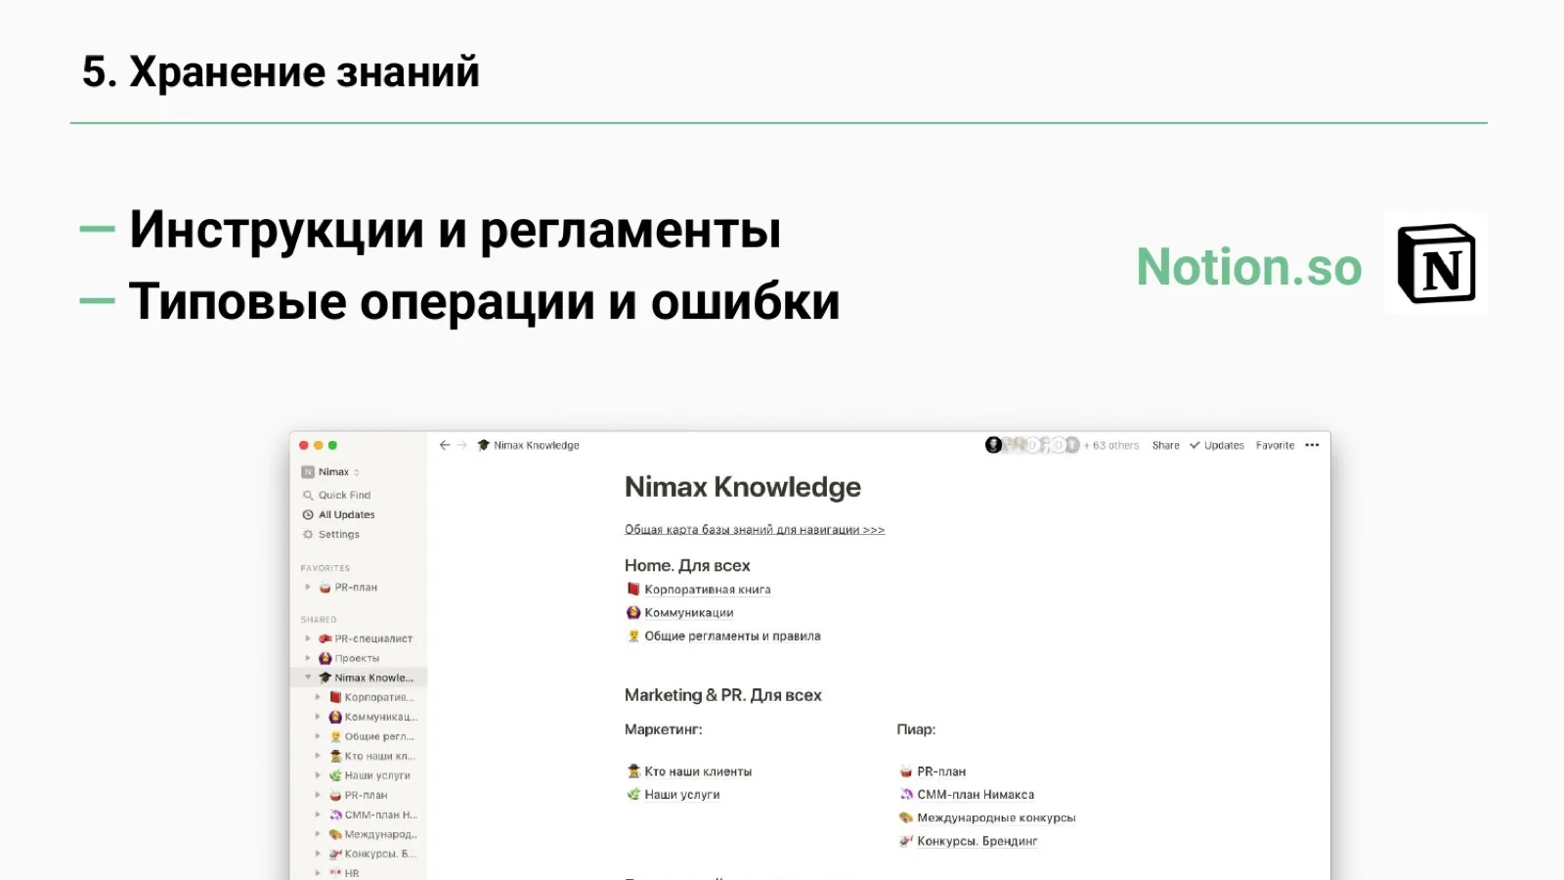Click the Quick Find magnifier icon
1564x880 pixels.
pyautogui.click(x=308, y=496)
